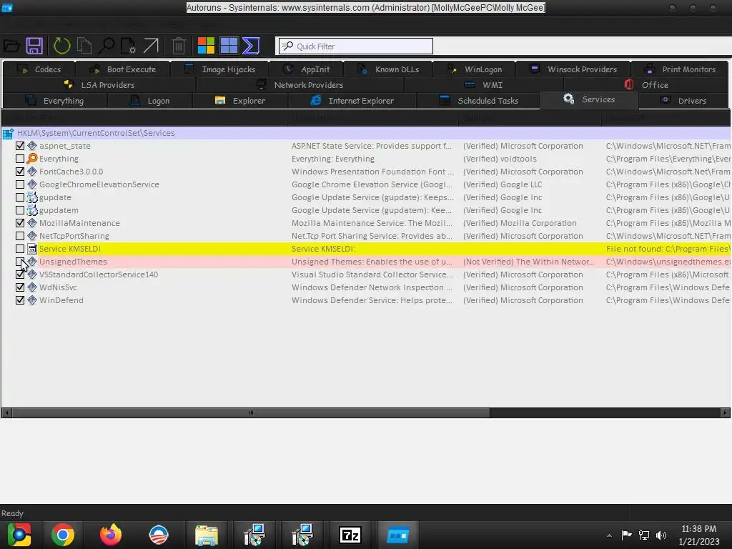The width and height of the screenshot is (732, 549).
Task: Click the blue Sigma VirusTotal icon
Action: point(251,46)
